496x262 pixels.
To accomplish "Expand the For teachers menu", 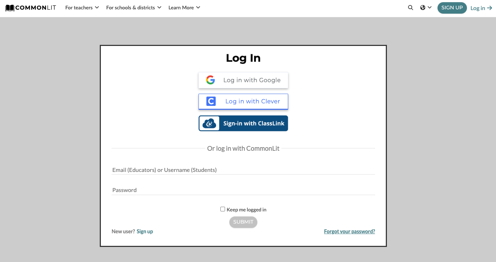I will 82,8.
